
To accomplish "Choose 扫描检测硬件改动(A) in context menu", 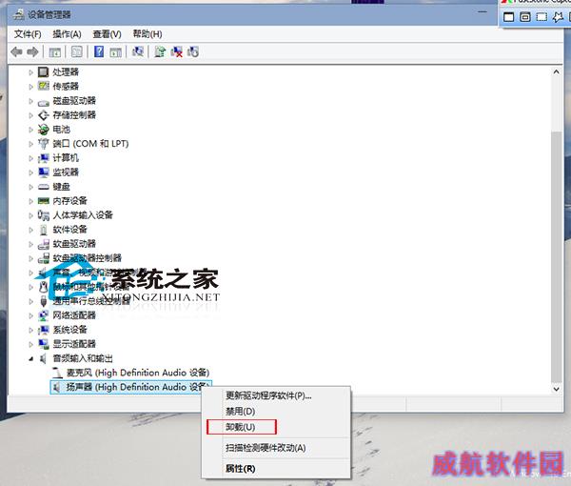I will (266, 448).
